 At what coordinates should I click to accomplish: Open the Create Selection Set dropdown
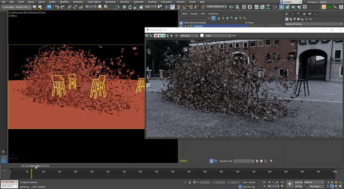[217, 7]
